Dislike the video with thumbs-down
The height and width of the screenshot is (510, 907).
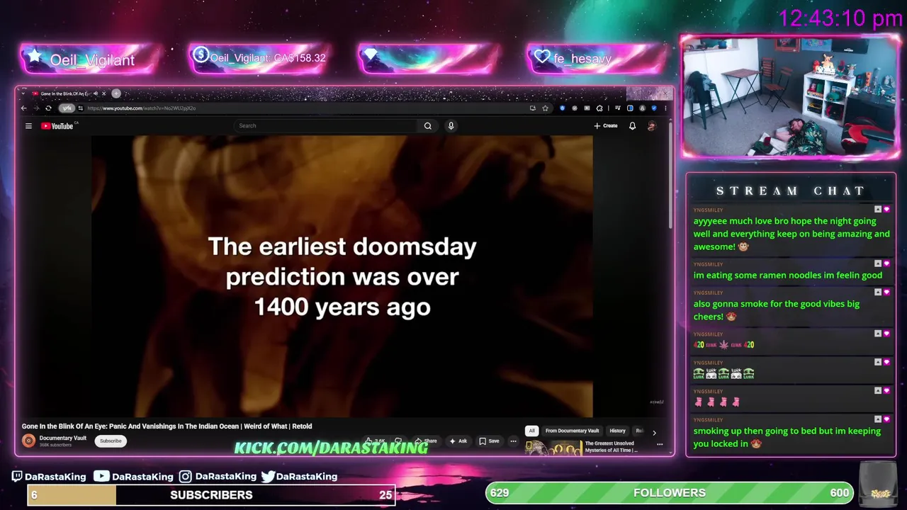(x=398, y=441)
